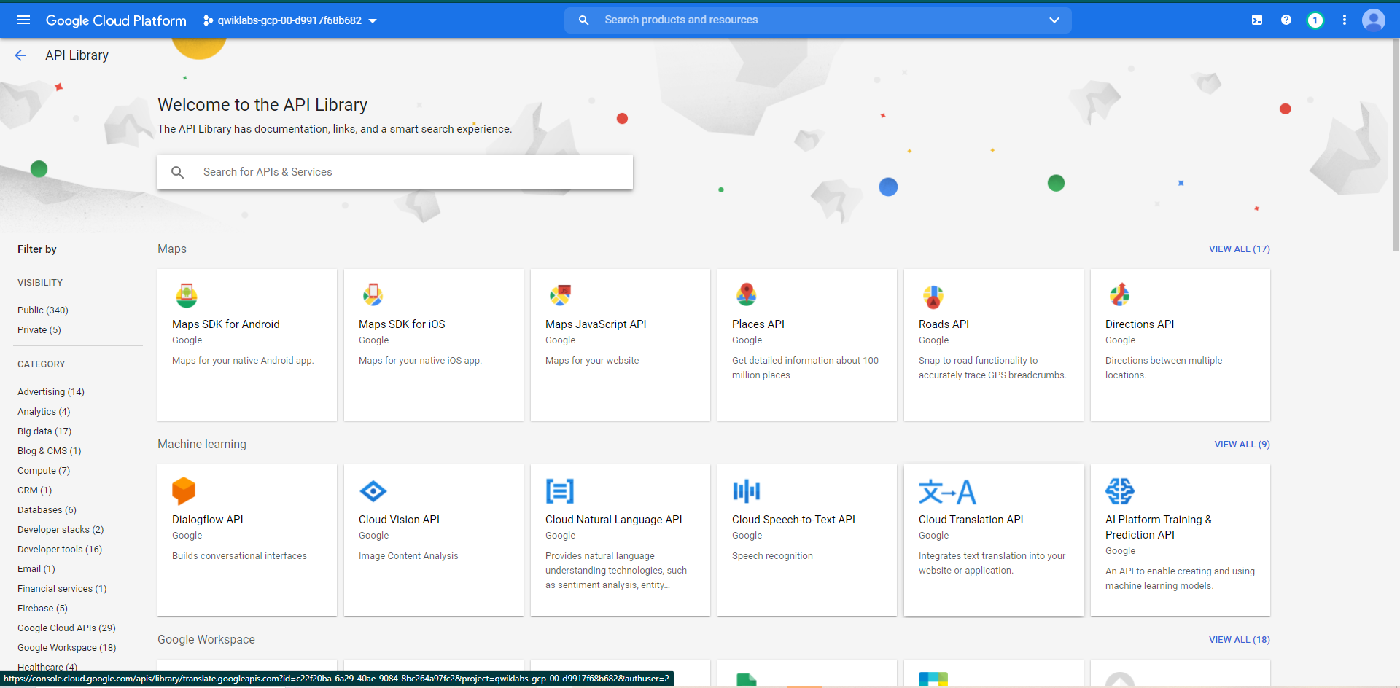Image resolution: width=1400 pixels, height=688 pixels.
Task: Open the Roads API title
Action: click(944, 324)
